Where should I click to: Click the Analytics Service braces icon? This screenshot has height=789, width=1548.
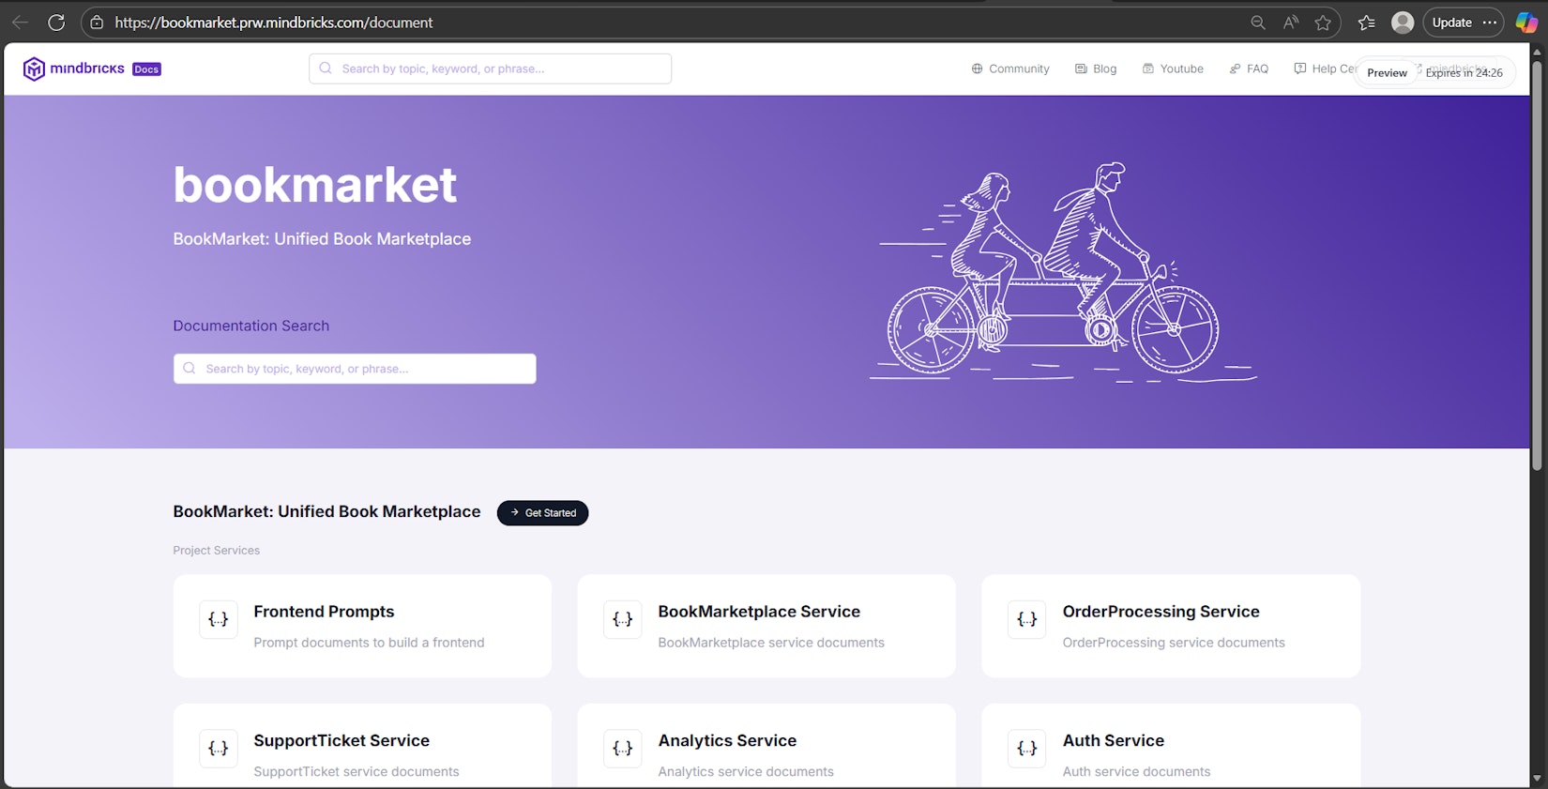(623, 749)
